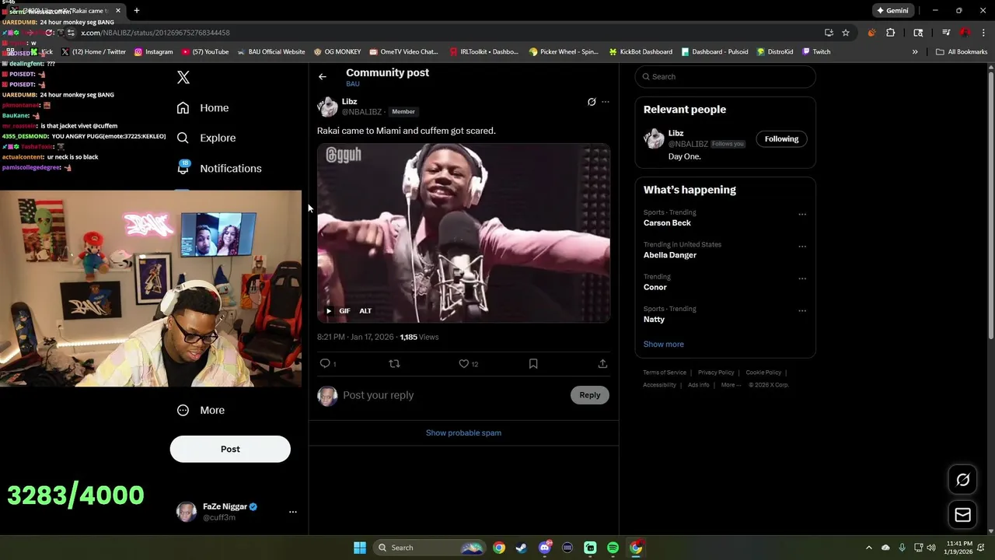Open the Twitch bookmark

[x=816, y=52]
